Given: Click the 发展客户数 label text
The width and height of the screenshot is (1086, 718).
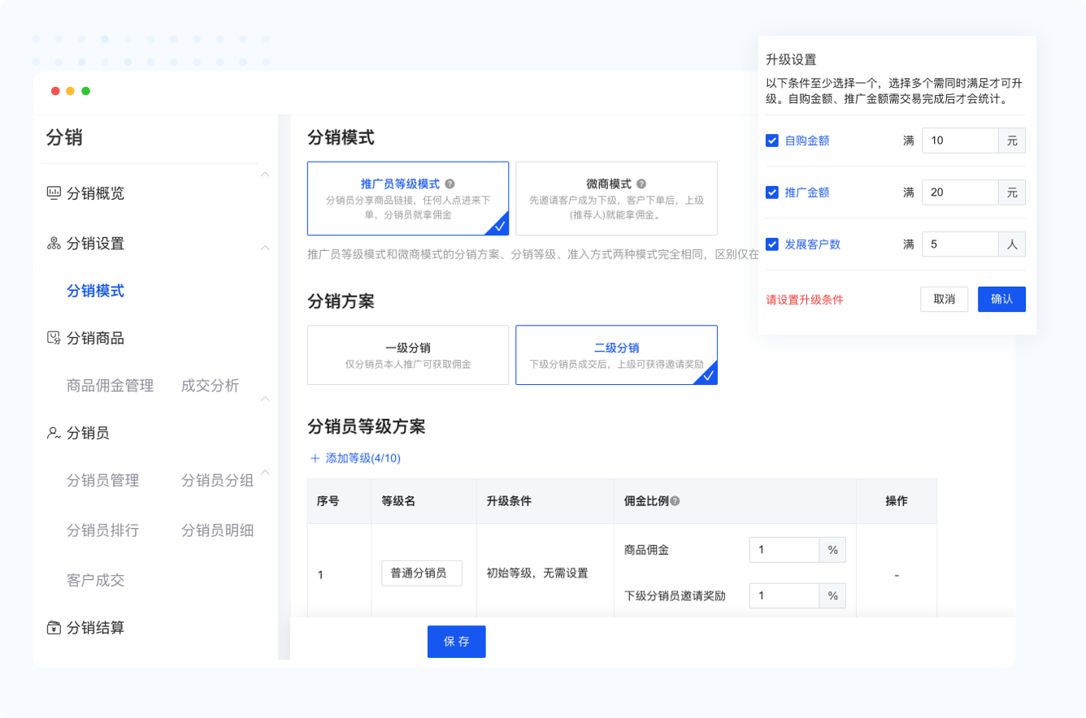Looking at the screenshot, I should pyautogui.click(x=812, y=244).
